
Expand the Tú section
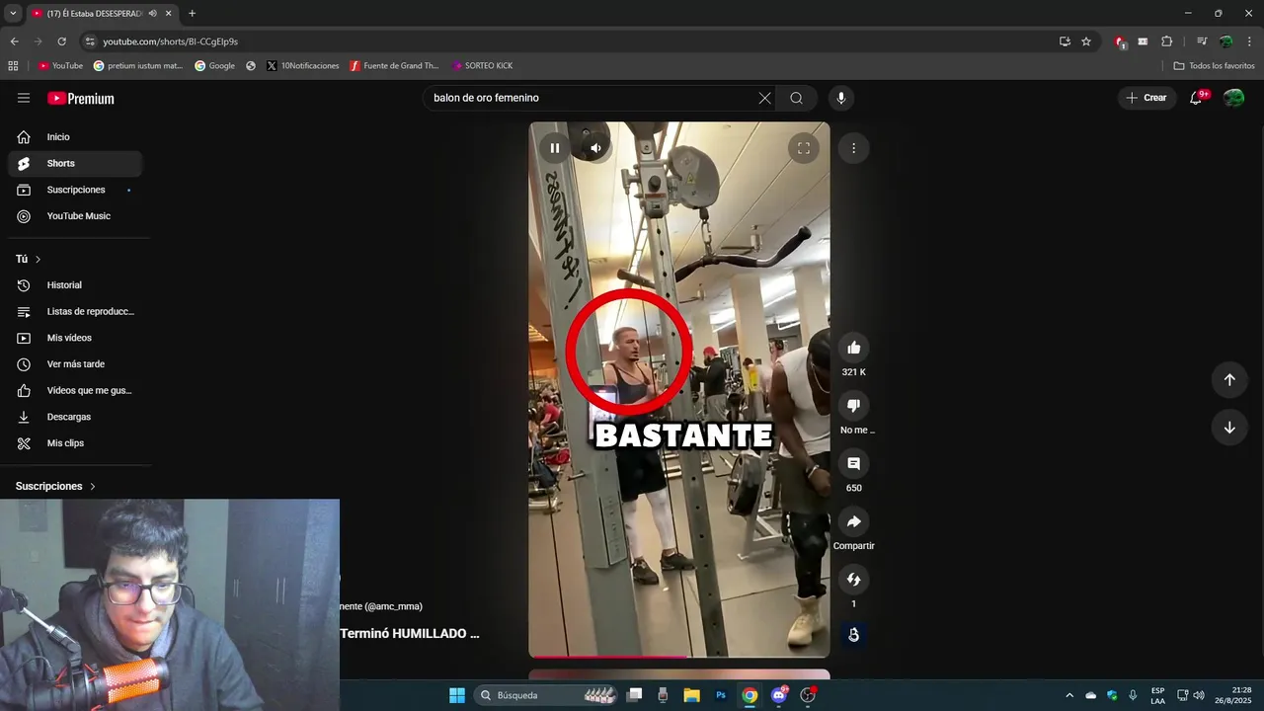[29, 259]
